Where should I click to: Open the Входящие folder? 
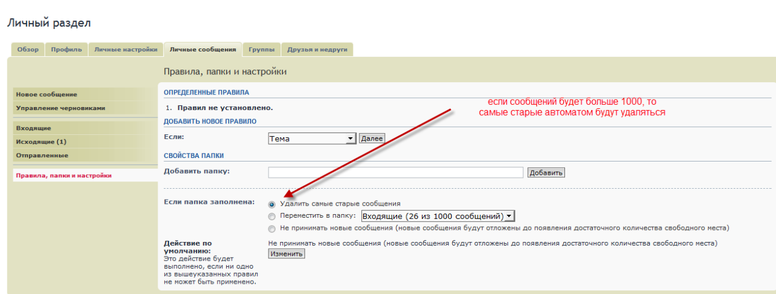[33, 128]
